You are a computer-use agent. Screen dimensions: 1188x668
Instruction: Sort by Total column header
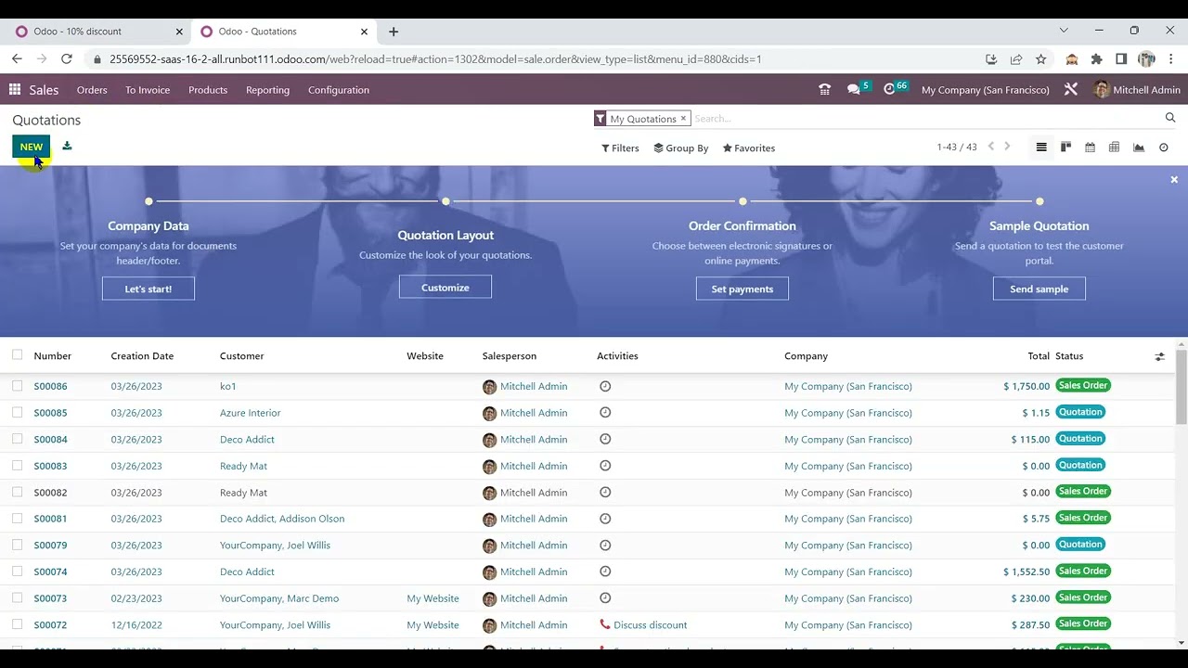pos(1039,355)
